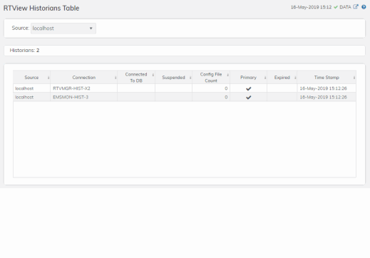Click sort icon on Connection column
This screenshot has height=258, width=370.
tap(115, 78)
